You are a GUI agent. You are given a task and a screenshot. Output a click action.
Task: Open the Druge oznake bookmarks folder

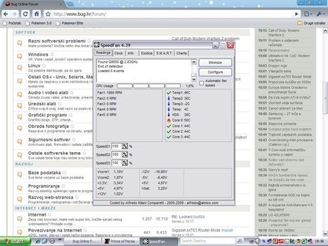(x=312, y=23)
